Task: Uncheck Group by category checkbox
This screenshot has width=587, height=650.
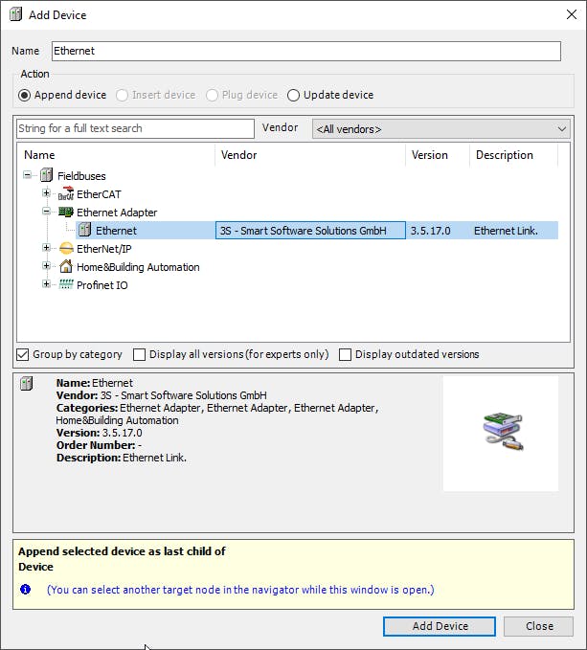Action: (x=23, y=354)
